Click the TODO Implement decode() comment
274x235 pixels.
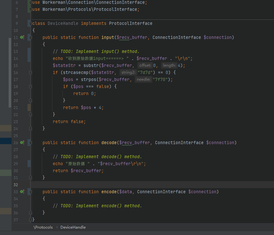97,157
